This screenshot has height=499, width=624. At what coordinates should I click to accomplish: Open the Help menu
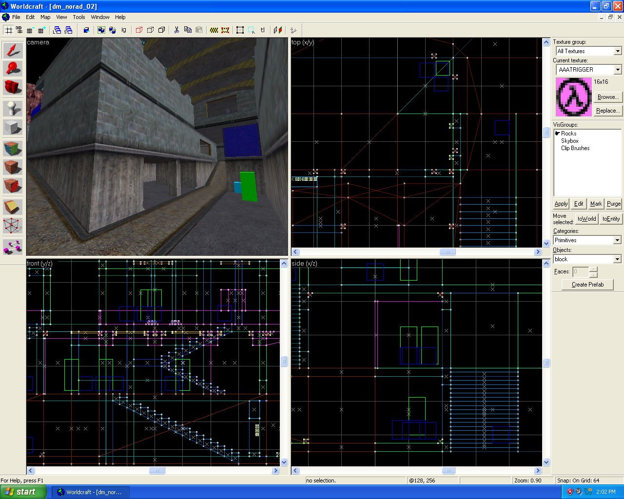(120, 17)
